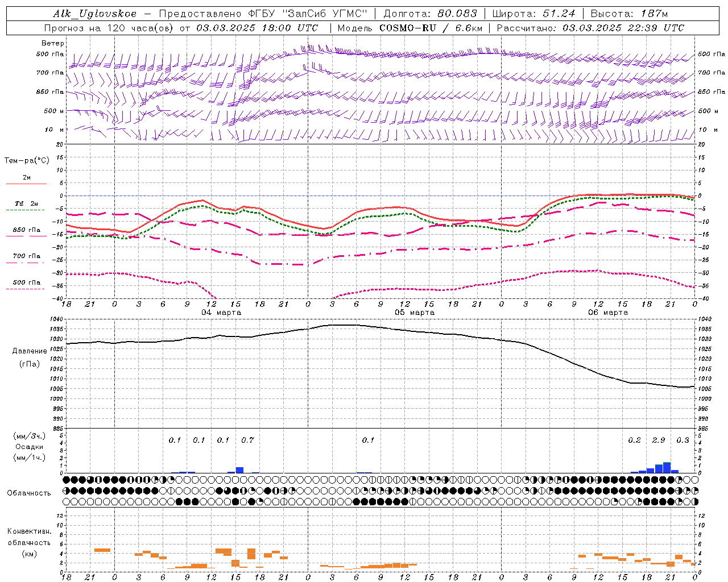Click the Ветер panel label
728x582 pixels.
[x=53, y=43]
